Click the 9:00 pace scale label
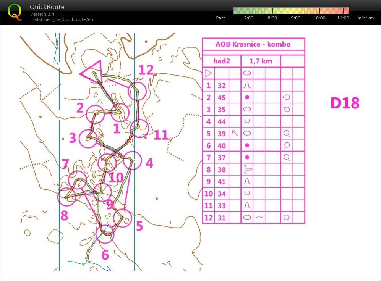The width and height of the screenshot is (381, 281). tap(295, 18)
